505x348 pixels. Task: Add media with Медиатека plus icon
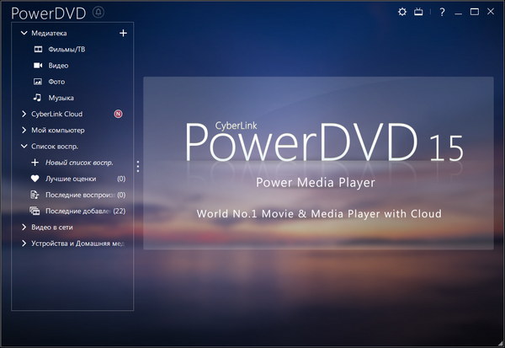click(123, 33)
